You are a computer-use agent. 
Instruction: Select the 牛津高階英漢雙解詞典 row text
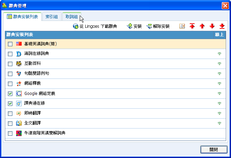[45, 133]
